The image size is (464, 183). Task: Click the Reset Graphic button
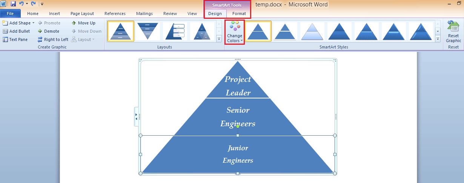[453, 32]
